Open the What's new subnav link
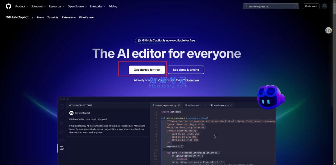336x165 pixels. [86, 18]
